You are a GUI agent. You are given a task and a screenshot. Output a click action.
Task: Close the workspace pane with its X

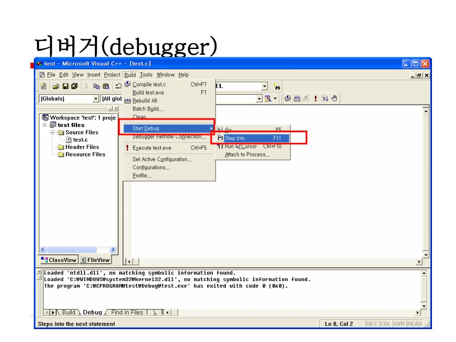[x=116, y=109]
